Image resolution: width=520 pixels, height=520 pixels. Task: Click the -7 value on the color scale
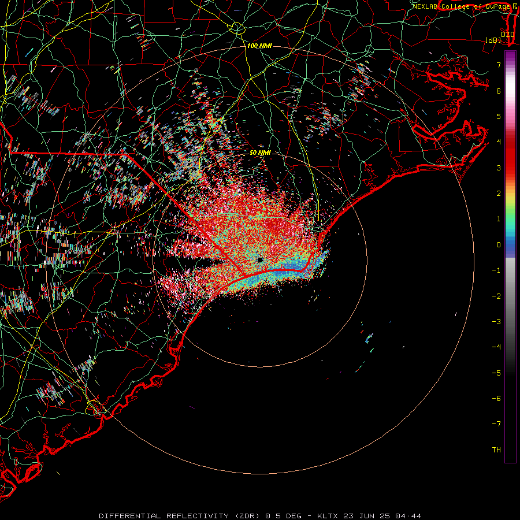[x=496, y=424]
